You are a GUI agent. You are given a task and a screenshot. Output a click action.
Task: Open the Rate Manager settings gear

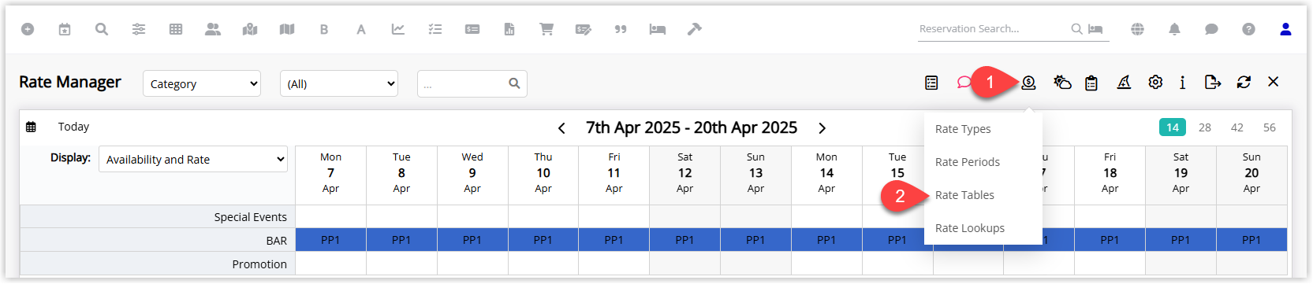tap(1155, 82)
